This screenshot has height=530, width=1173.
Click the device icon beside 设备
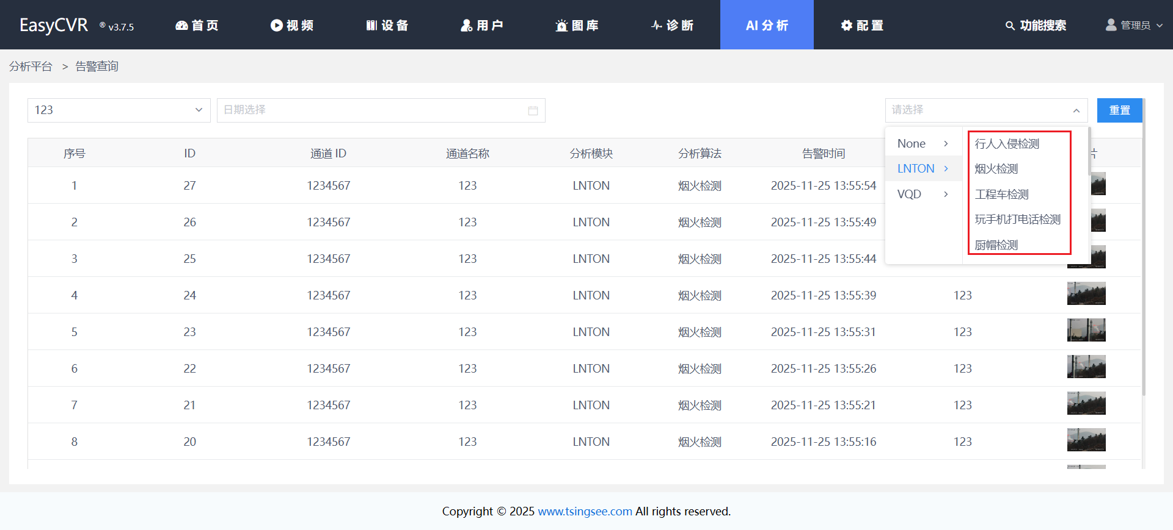[371, 25]
